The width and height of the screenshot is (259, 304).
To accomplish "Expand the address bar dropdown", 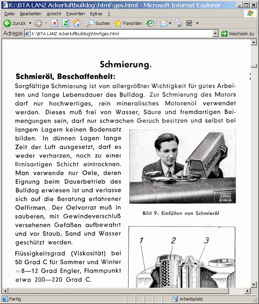I will pyautogui.click(x=215, y=34).
